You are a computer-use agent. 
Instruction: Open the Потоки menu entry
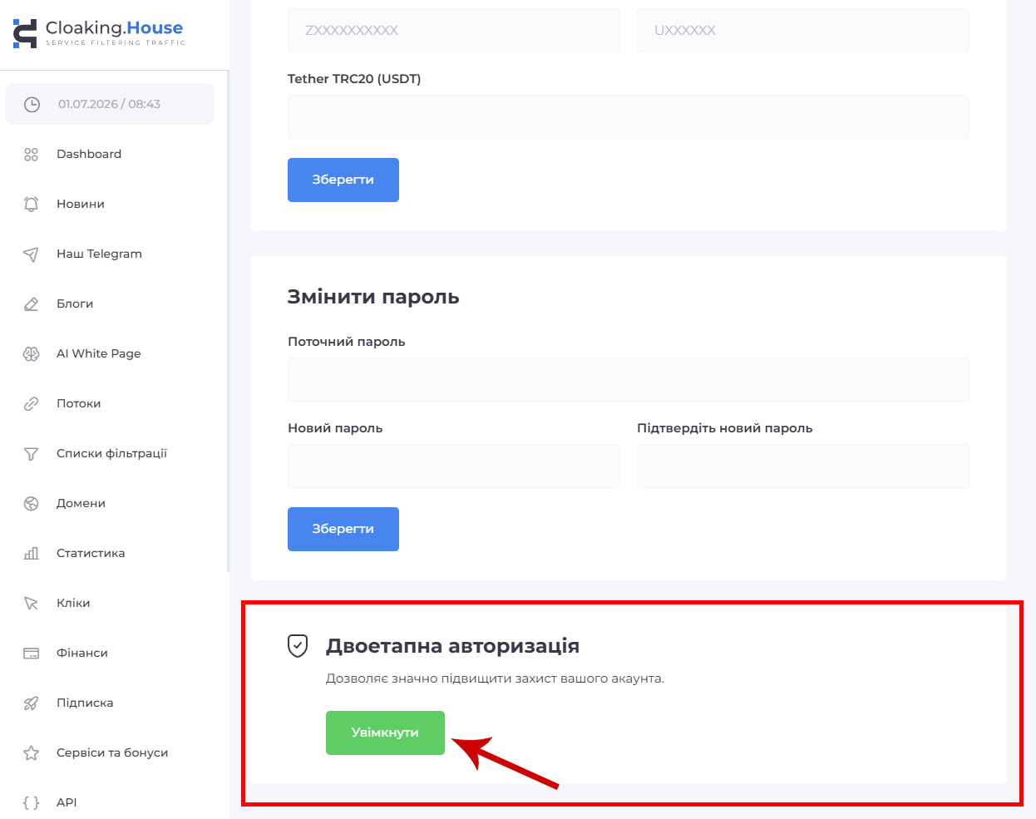[79, 403]
